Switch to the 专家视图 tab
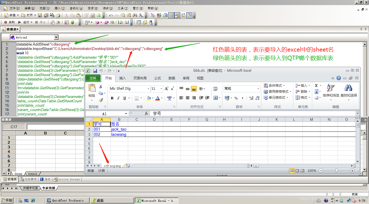 coord(48,188)
